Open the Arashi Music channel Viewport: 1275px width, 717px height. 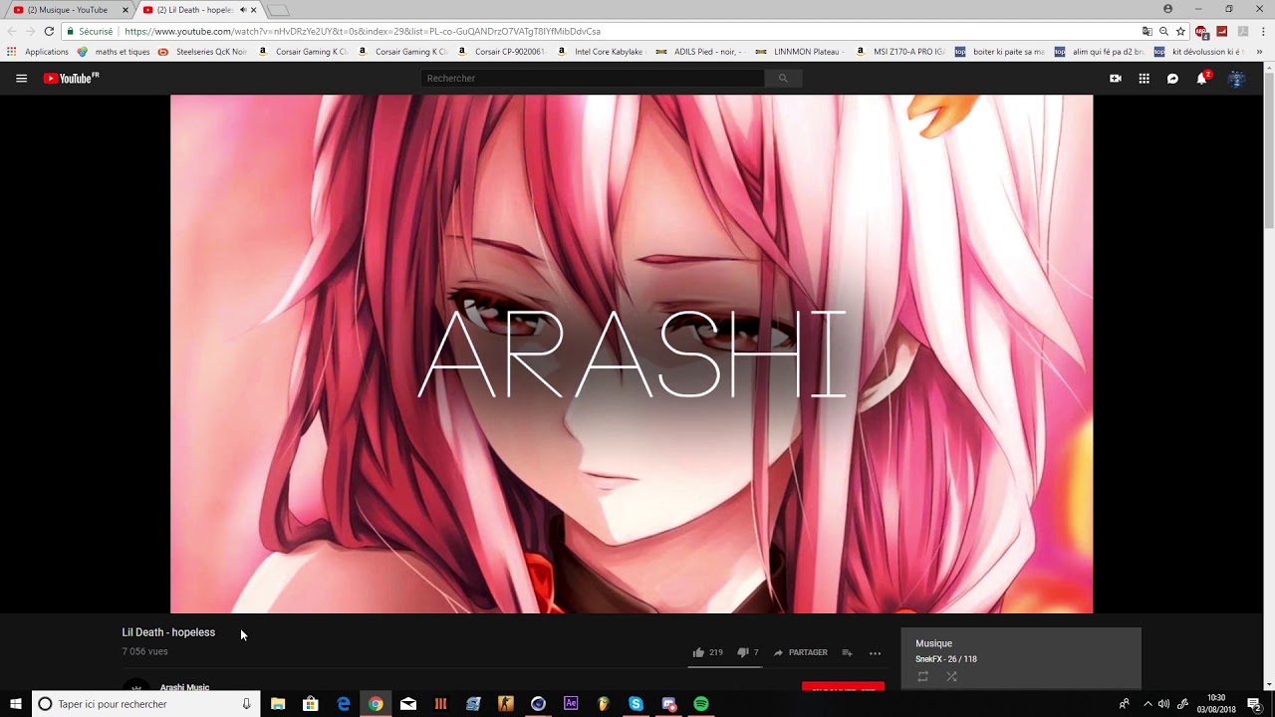[184, 687]
